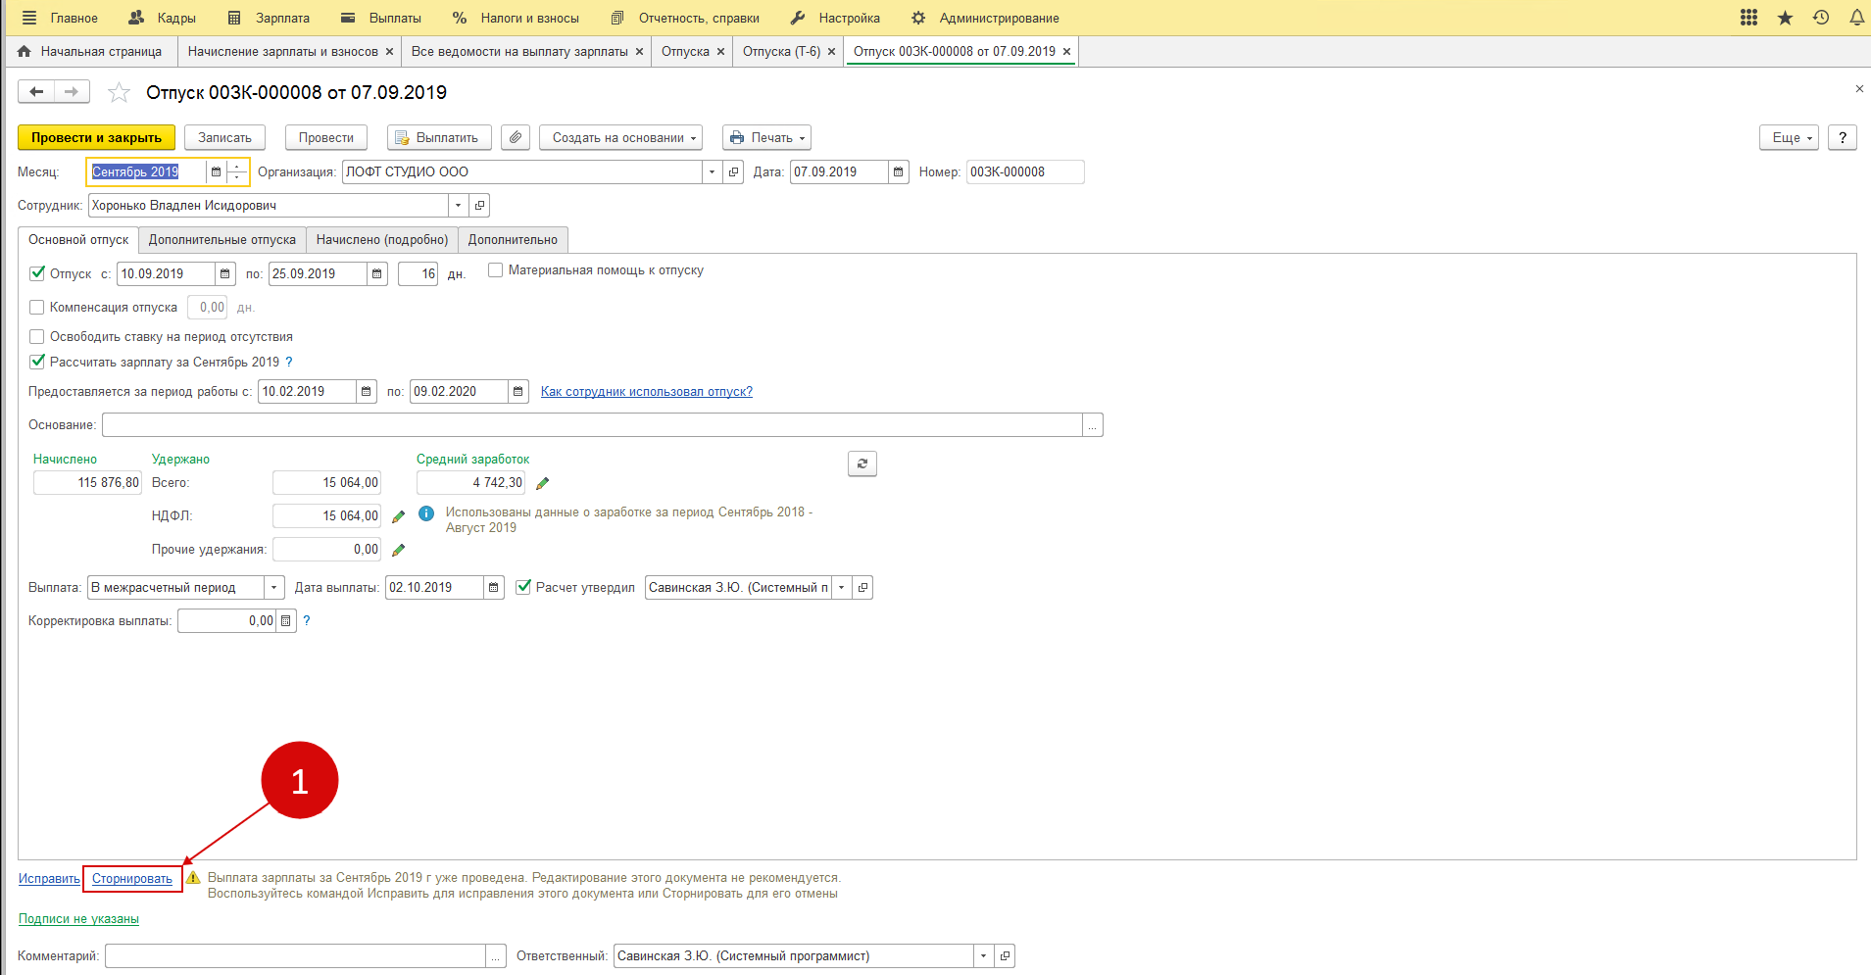Image resolution: width=1871 pixels, height=975 pixels.
Task: Switch to Дополнительно tab
Action: [x=513, y=239]
